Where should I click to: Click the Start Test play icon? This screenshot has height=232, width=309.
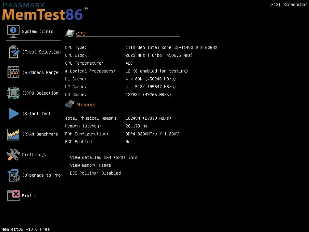click(13, 114)
